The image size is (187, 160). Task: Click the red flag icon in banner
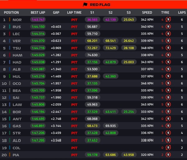coord(85,5)
